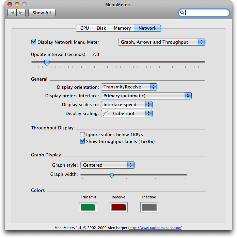Uncheck Display Network Menu Meter

tap(34, 42)
